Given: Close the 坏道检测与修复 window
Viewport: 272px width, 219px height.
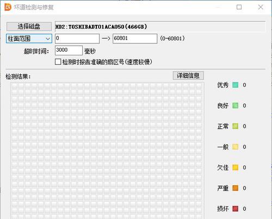Looking at the screenshot, I should pos(261,7).
